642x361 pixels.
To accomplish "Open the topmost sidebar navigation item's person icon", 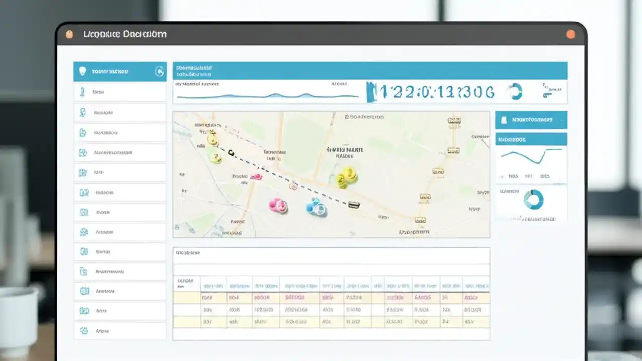I will tap(83, 92).
